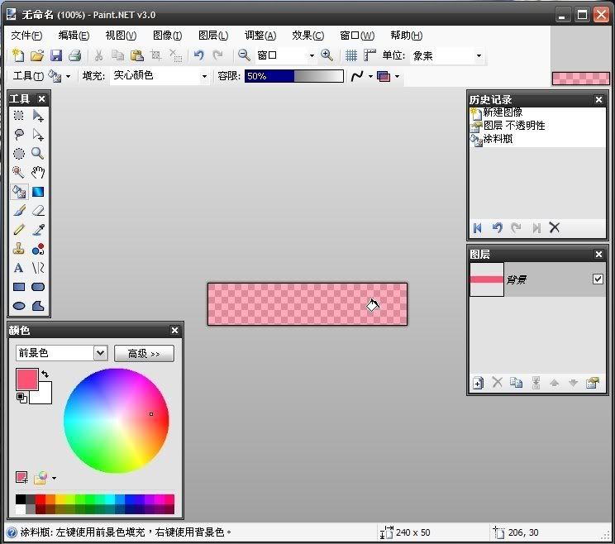Open the palette options dropdown arrow

(x=54, y=478)
